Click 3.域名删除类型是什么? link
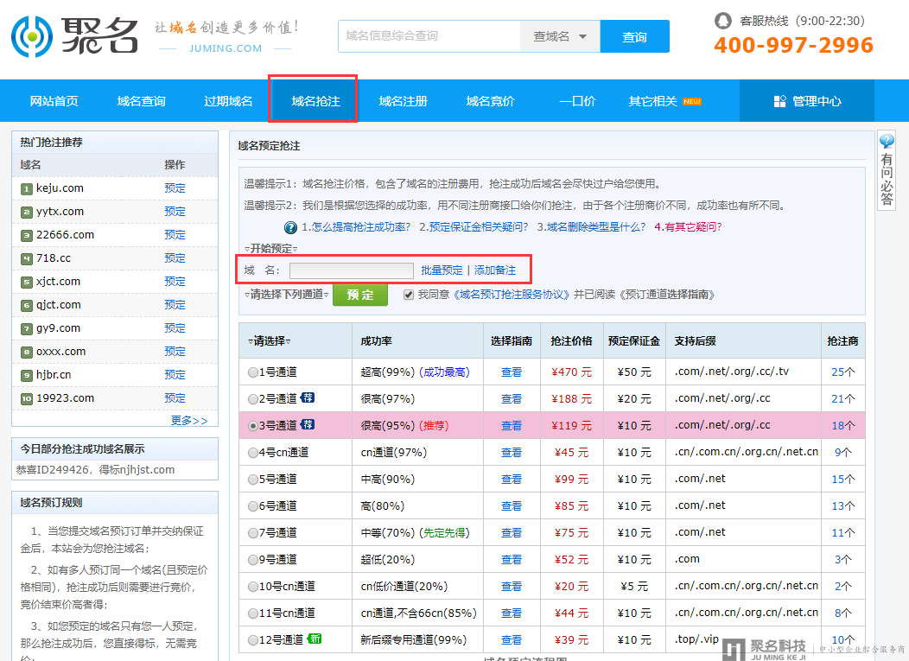The width and height of the screenshot is (909, 661). click(591, 227)
